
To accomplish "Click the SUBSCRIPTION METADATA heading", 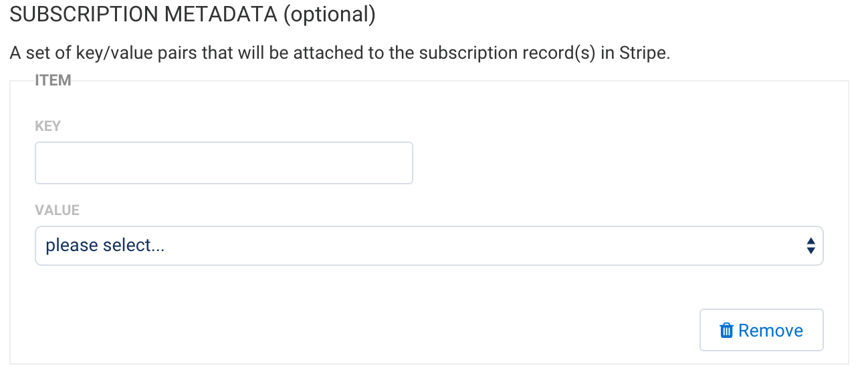I will 193,15.
